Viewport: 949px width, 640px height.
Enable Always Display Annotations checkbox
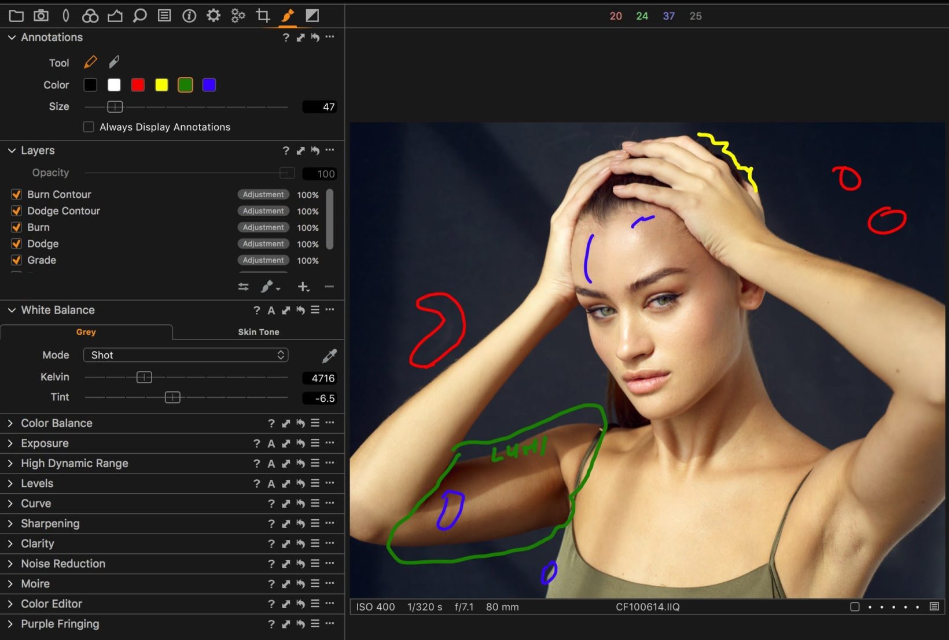point(89,127)
